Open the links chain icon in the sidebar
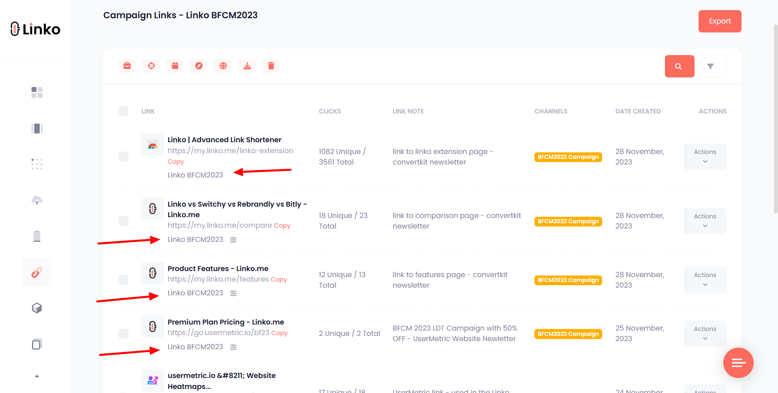Viewport: 778px width, 393px height. 37,272
